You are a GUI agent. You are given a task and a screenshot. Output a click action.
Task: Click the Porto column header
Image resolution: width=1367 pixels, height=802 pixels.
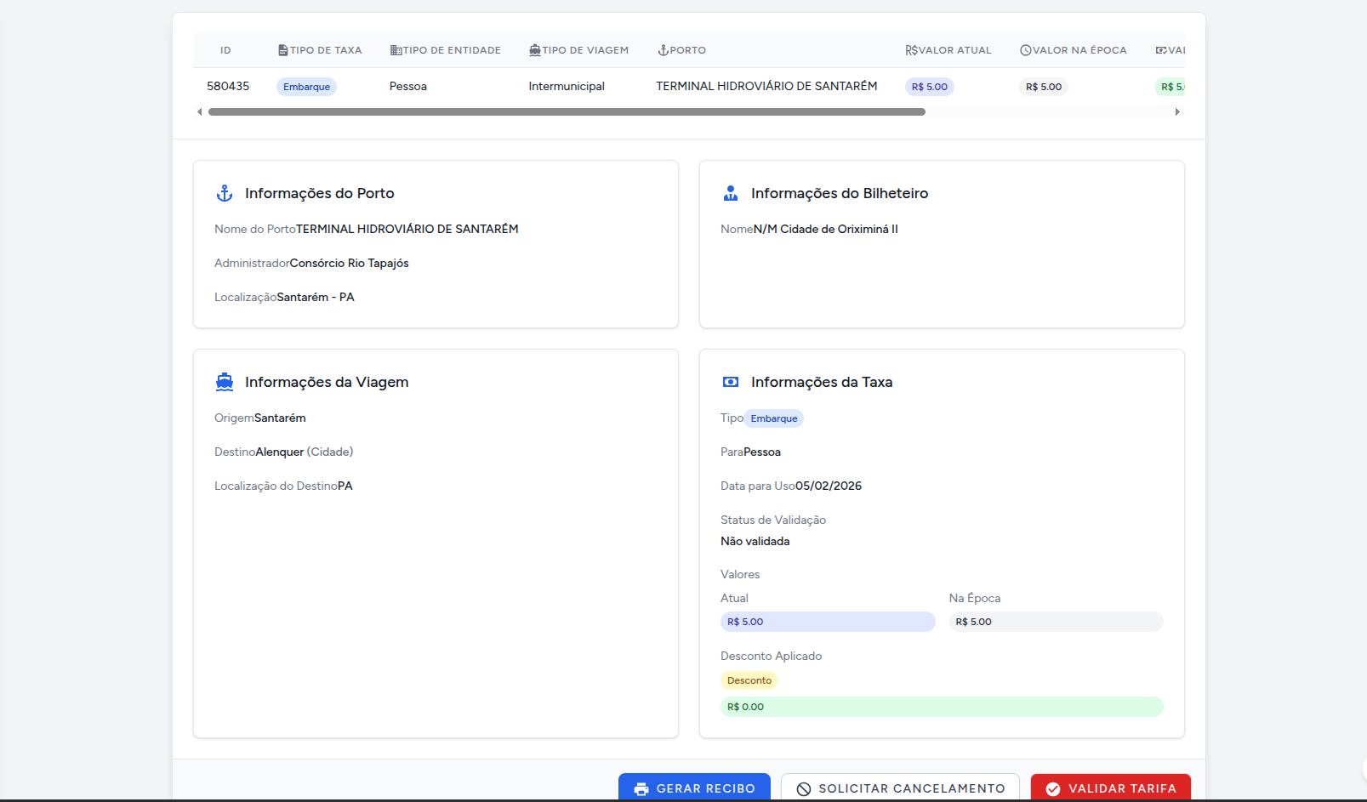682,51
